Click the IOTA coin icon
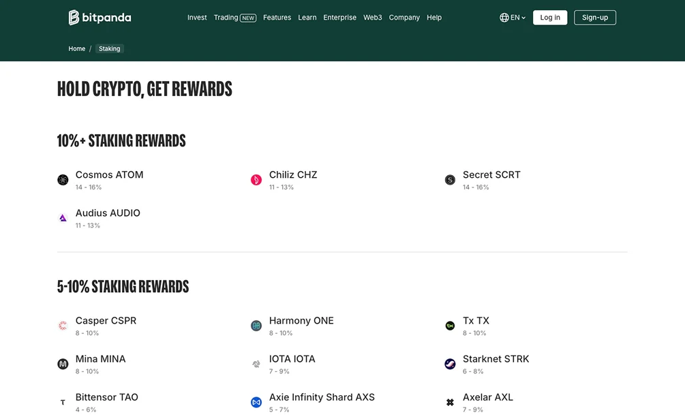Image resolution: width=685 pixels, height=419 pixels. [x=256, y=364]
